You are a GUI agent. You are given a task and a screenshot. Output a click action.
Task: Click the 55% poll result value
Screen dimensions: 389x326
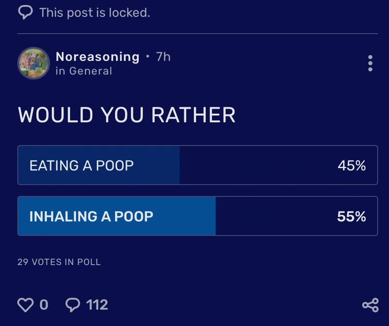point(351,216)
